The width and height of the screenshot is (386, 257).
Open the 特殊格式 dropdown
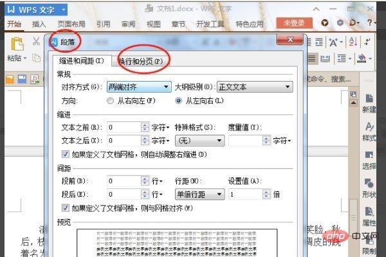[199, 141]
